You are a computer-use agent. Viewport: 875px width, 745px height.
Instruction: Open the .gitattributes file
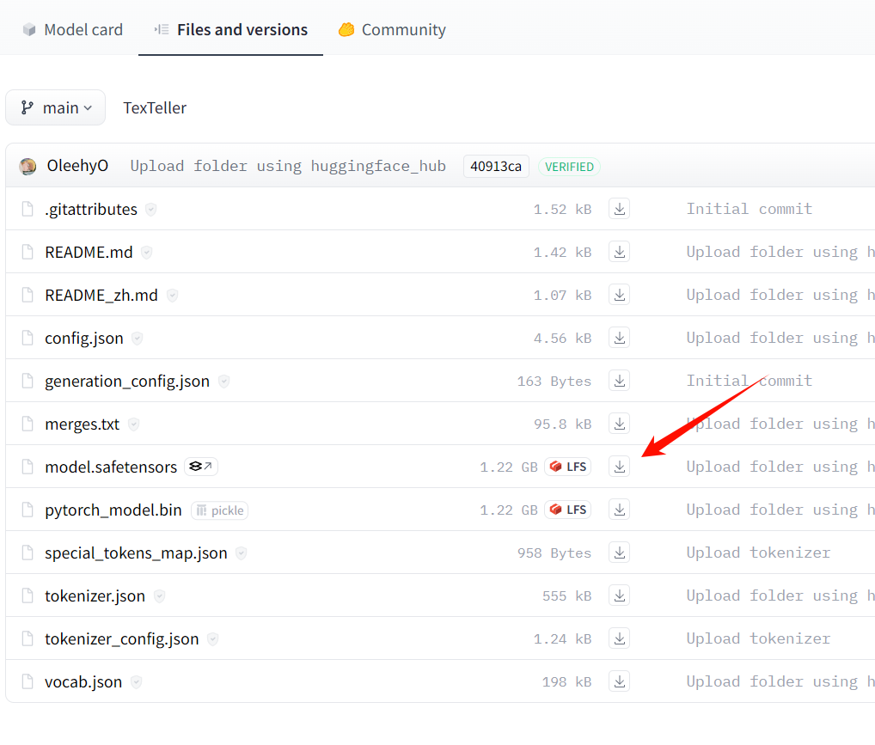coord(91,210)
